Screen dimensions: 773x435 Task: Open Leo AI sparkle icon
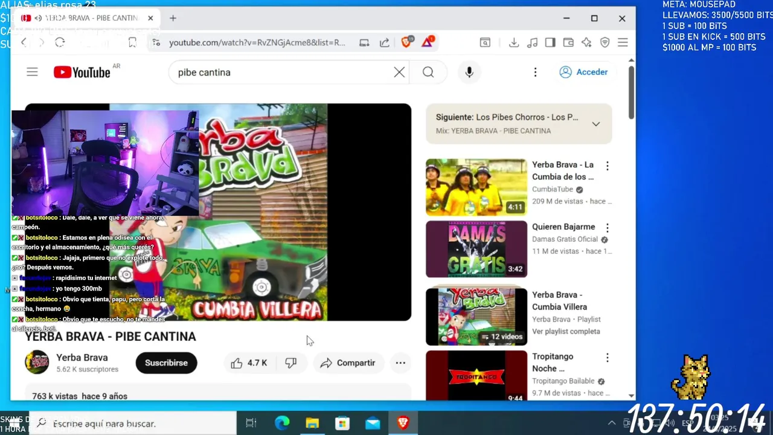click(586, 42)
